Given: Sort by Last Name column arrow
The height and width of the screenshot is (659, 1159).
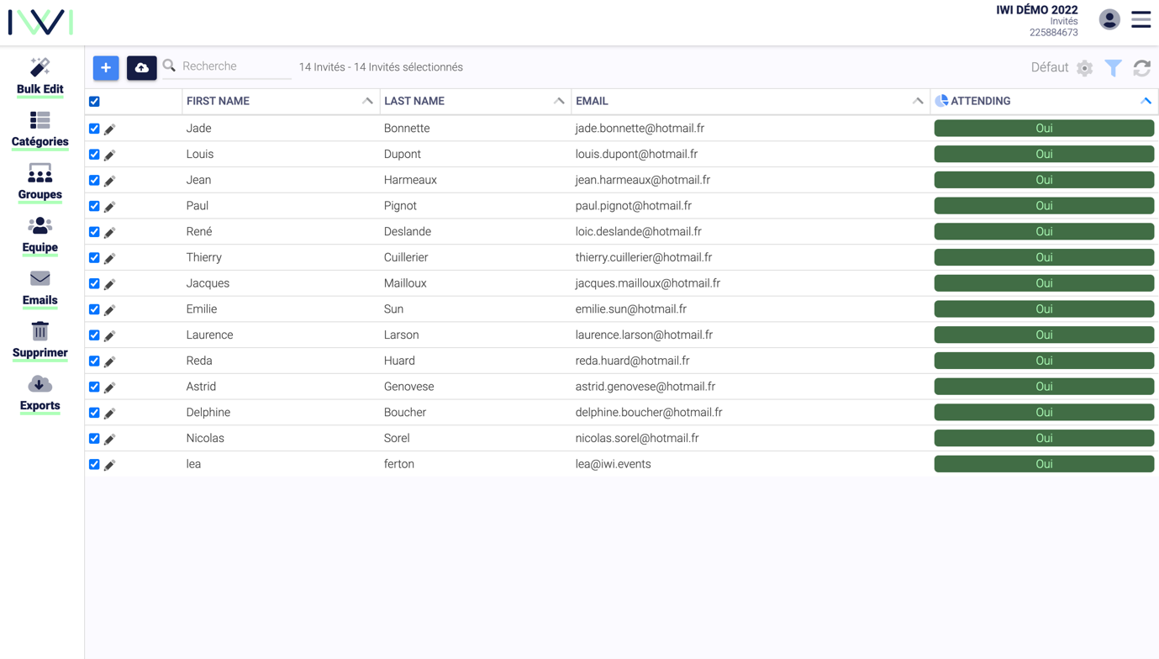Looking at the screenshot, I should click(559, 101).
